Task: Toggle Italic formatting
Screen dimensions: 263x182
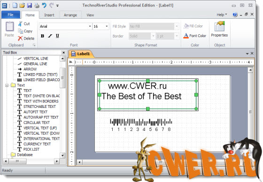Action: pyautogui.click(x=50, y=36)
